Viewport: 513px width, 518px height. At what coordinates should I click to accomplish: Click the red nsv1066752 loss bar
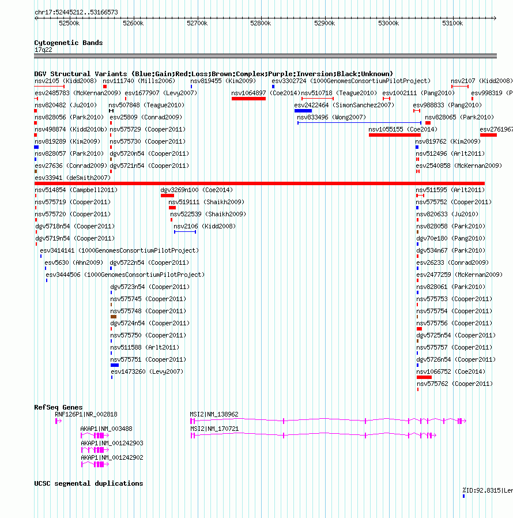tap(424, 377)
